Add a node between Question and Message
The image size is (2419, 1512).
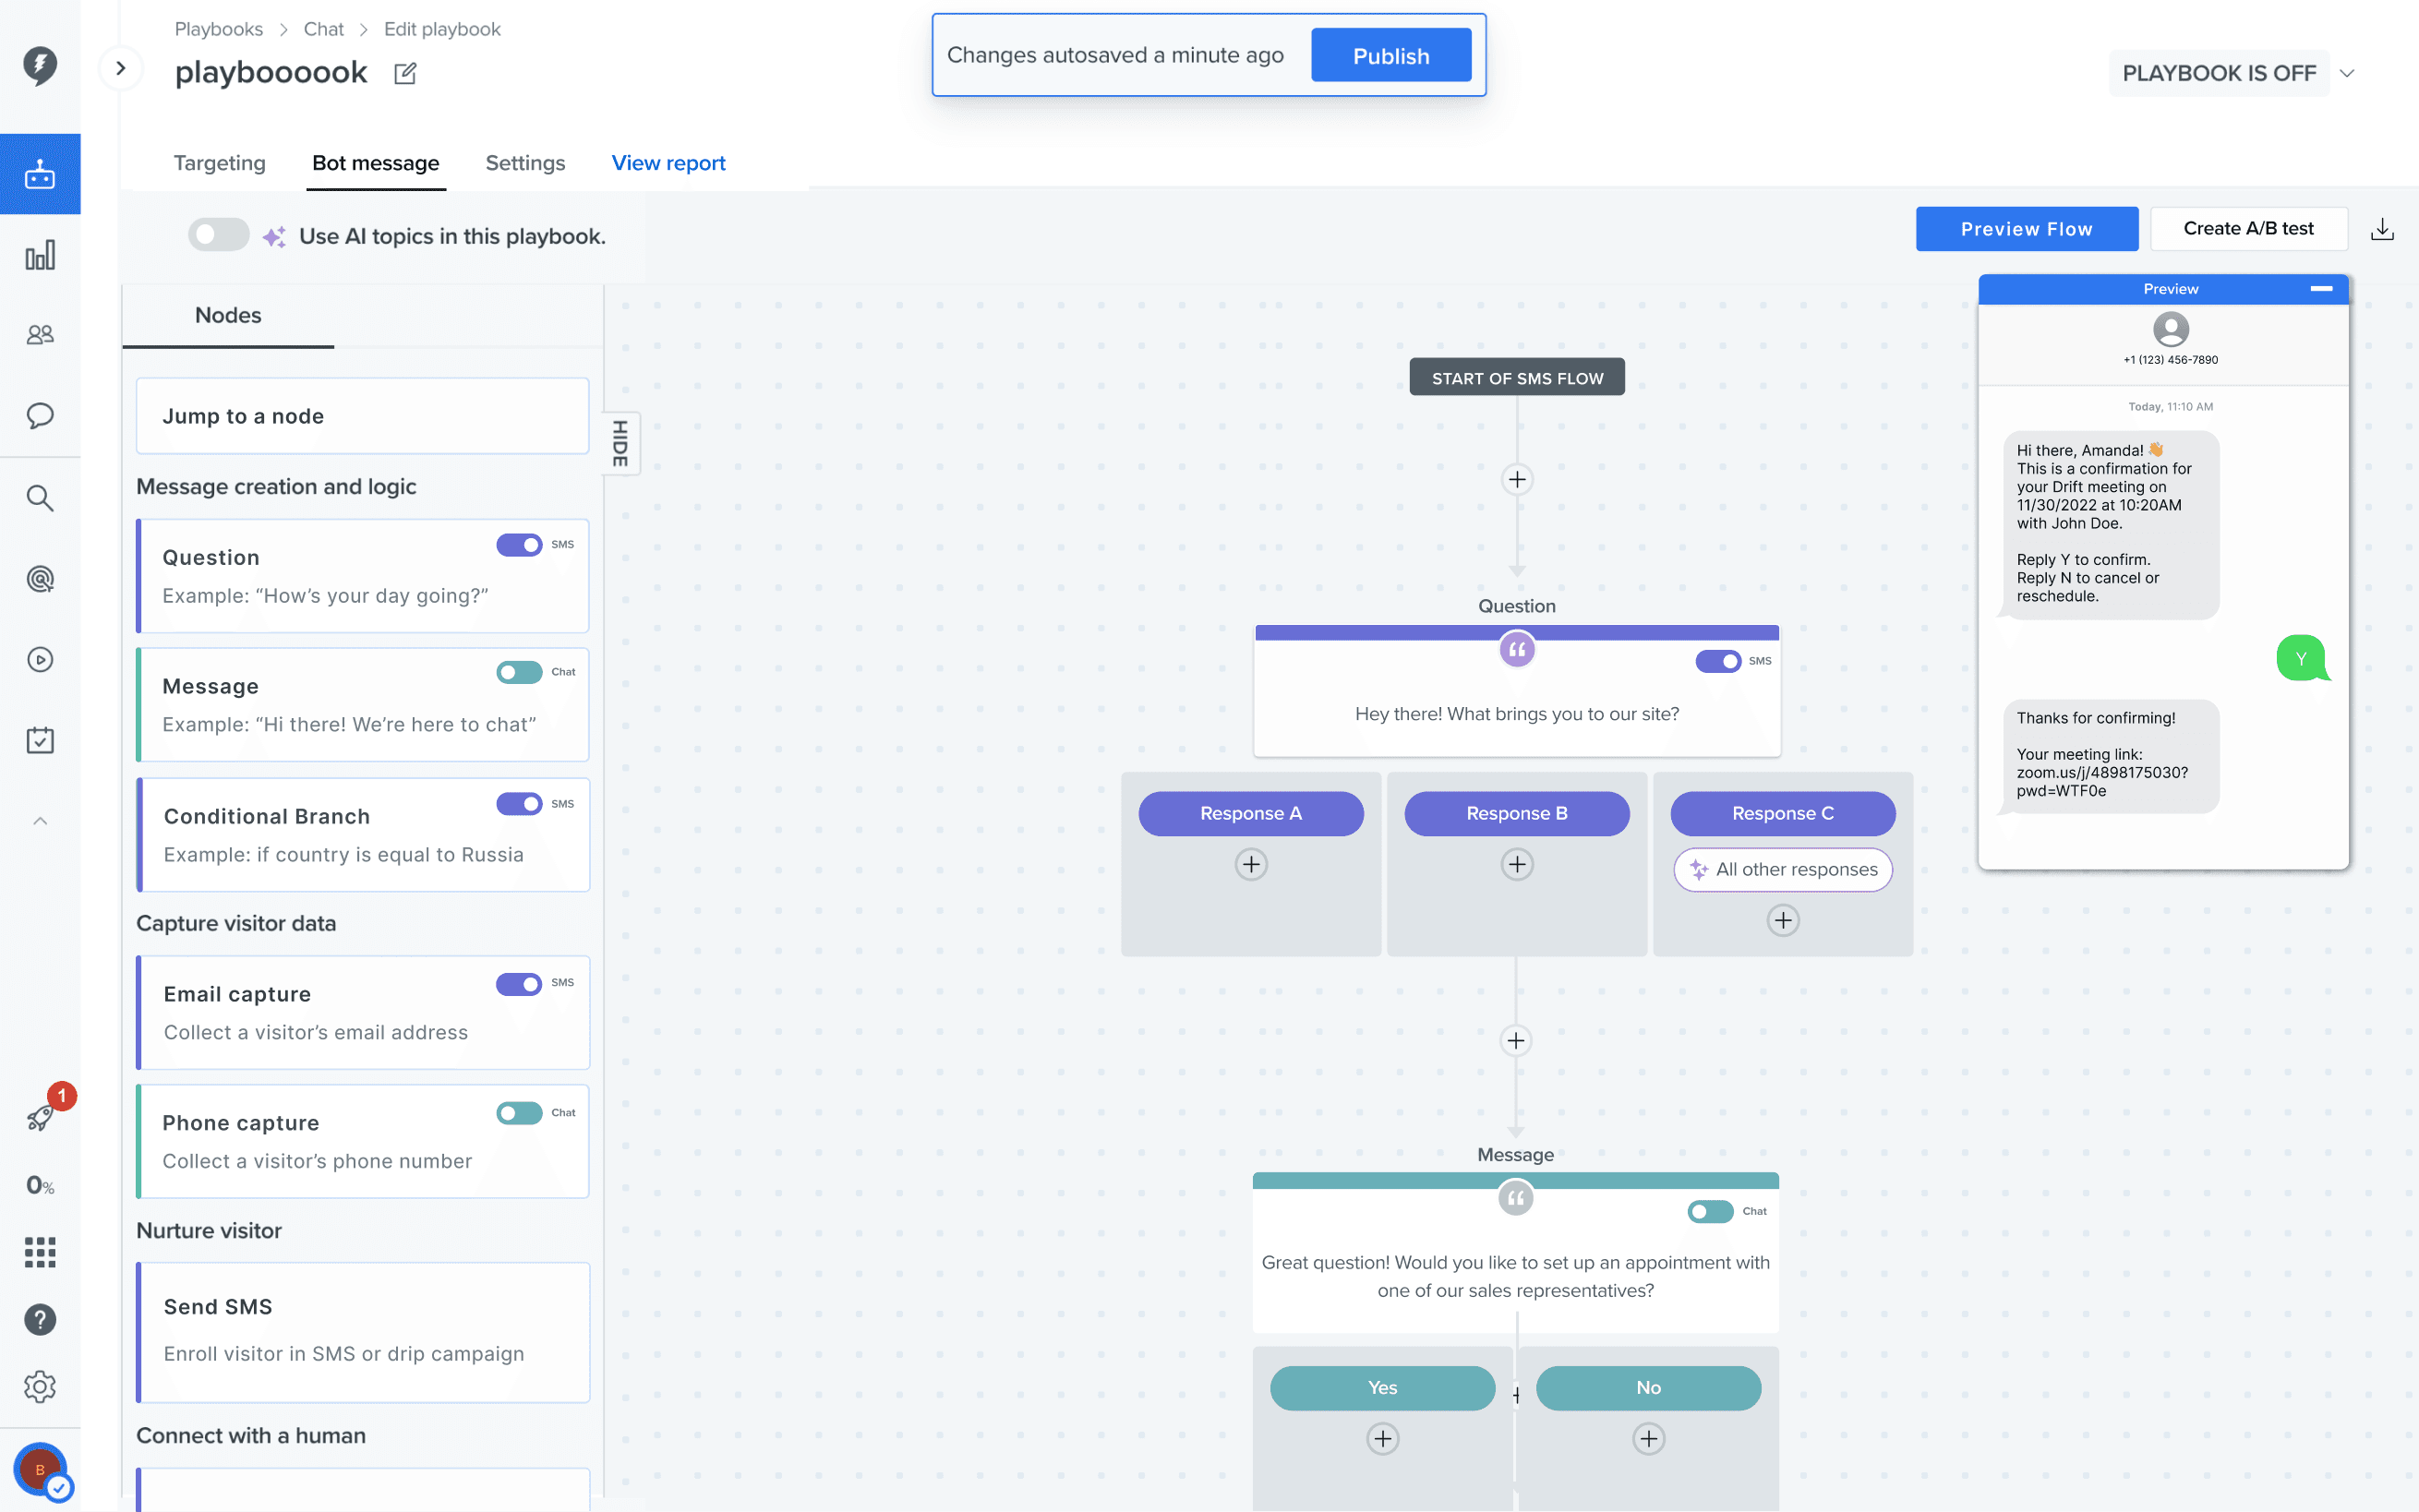click(x=1516, y=1041)
